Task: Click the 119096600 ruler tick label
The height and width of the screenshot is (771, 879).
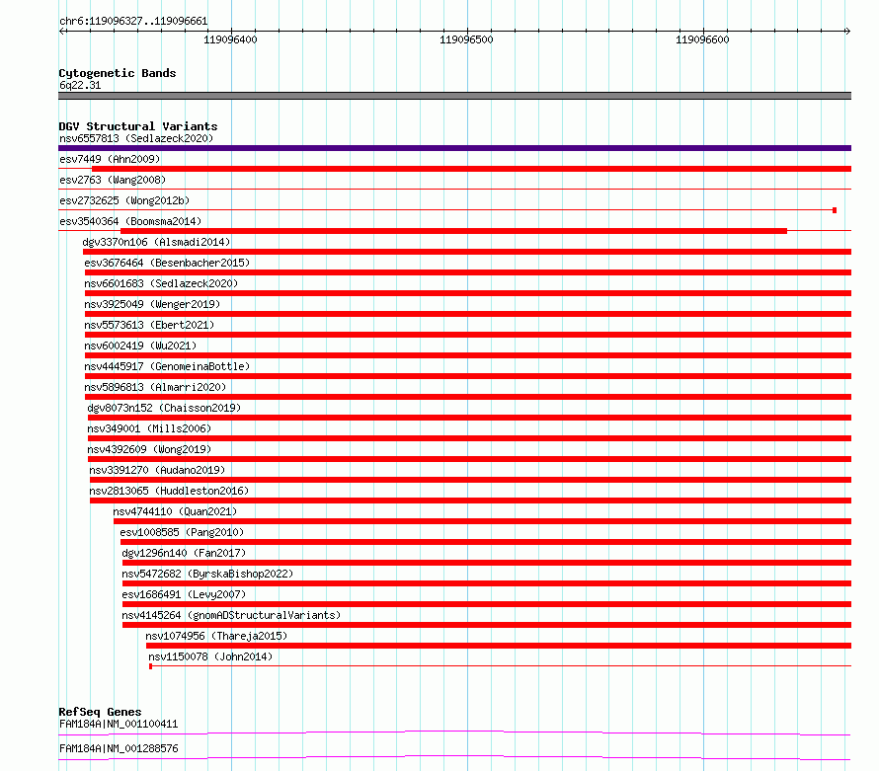Action: [x=702, y=39]
